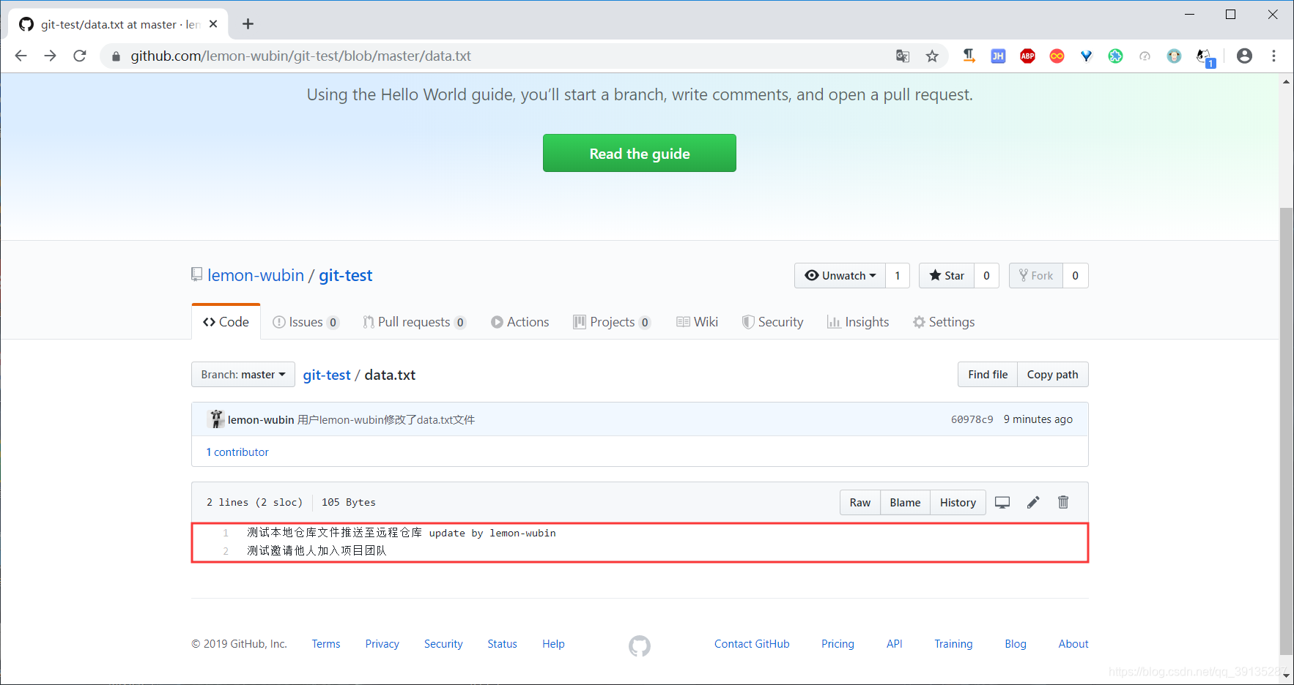Viewport: 1294px width, 685px height.
Task: Open the git-test repository title link
Action: point(345,275)
